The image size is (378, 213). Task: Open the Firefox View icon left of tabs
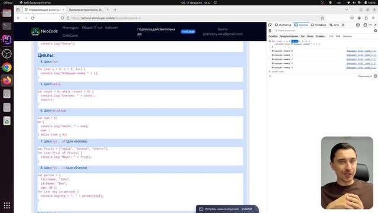pyautogui.click(x=18, y=10)
